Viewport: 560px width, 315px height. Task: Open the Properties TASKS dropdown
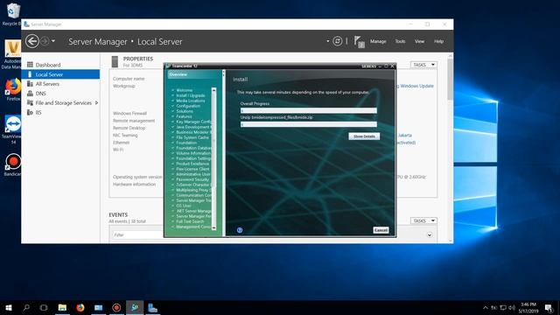[x=423, y=65]
